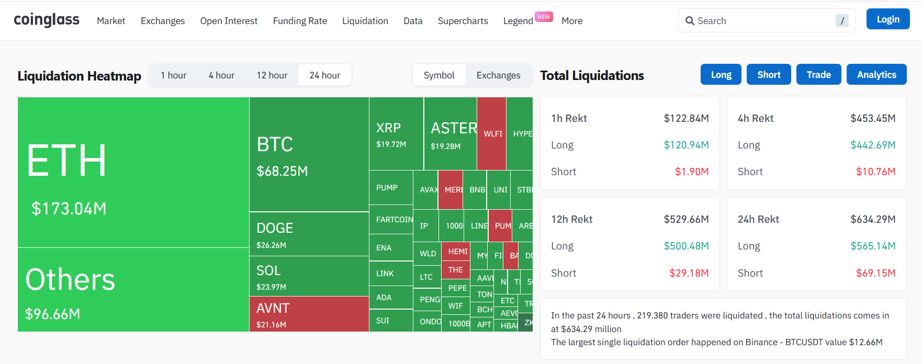
Task: Click the Analytics button
Action: click(x=876, y=75)
